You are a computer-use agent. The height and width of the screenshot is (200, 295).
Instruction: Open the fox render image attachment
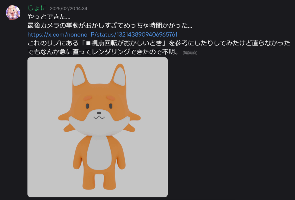97,127
